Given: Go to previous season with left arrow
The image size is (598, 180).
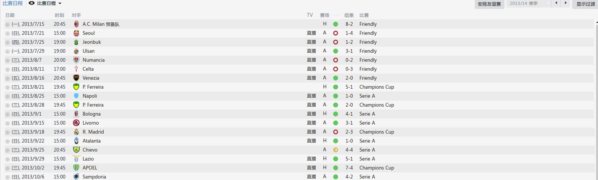Looking at the screenshot, I should tap(556, 3).
